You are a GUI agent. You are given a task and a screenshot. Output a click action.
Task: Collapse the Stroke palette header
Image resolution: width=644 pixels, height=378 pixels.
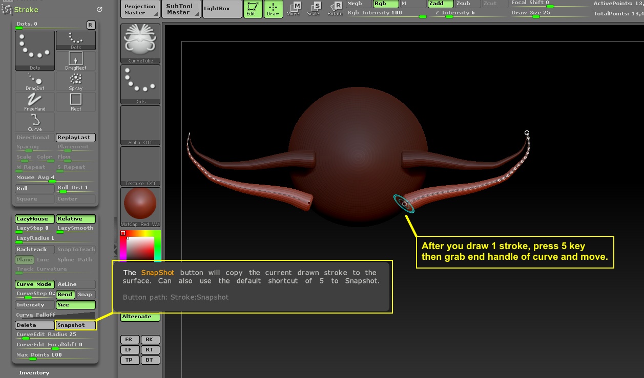26,10
